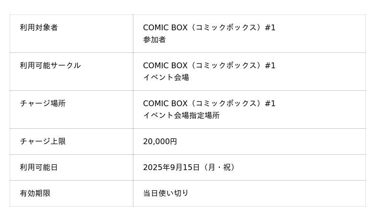Click the #1 in 利用対象者 row
The width and height of the screenshot is (384, 221).
(x=270, y=28)
